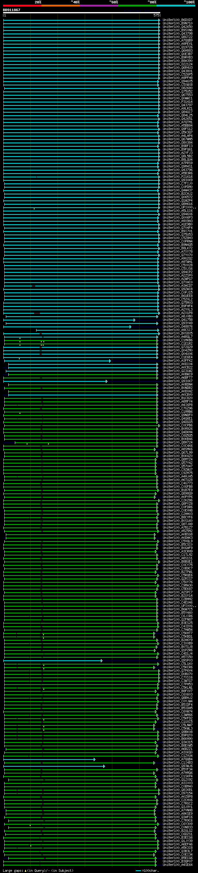Screen dimensions: 198x873
Task: Select the UniRef100_Q8H724 entry
Action: click(177, 443)
